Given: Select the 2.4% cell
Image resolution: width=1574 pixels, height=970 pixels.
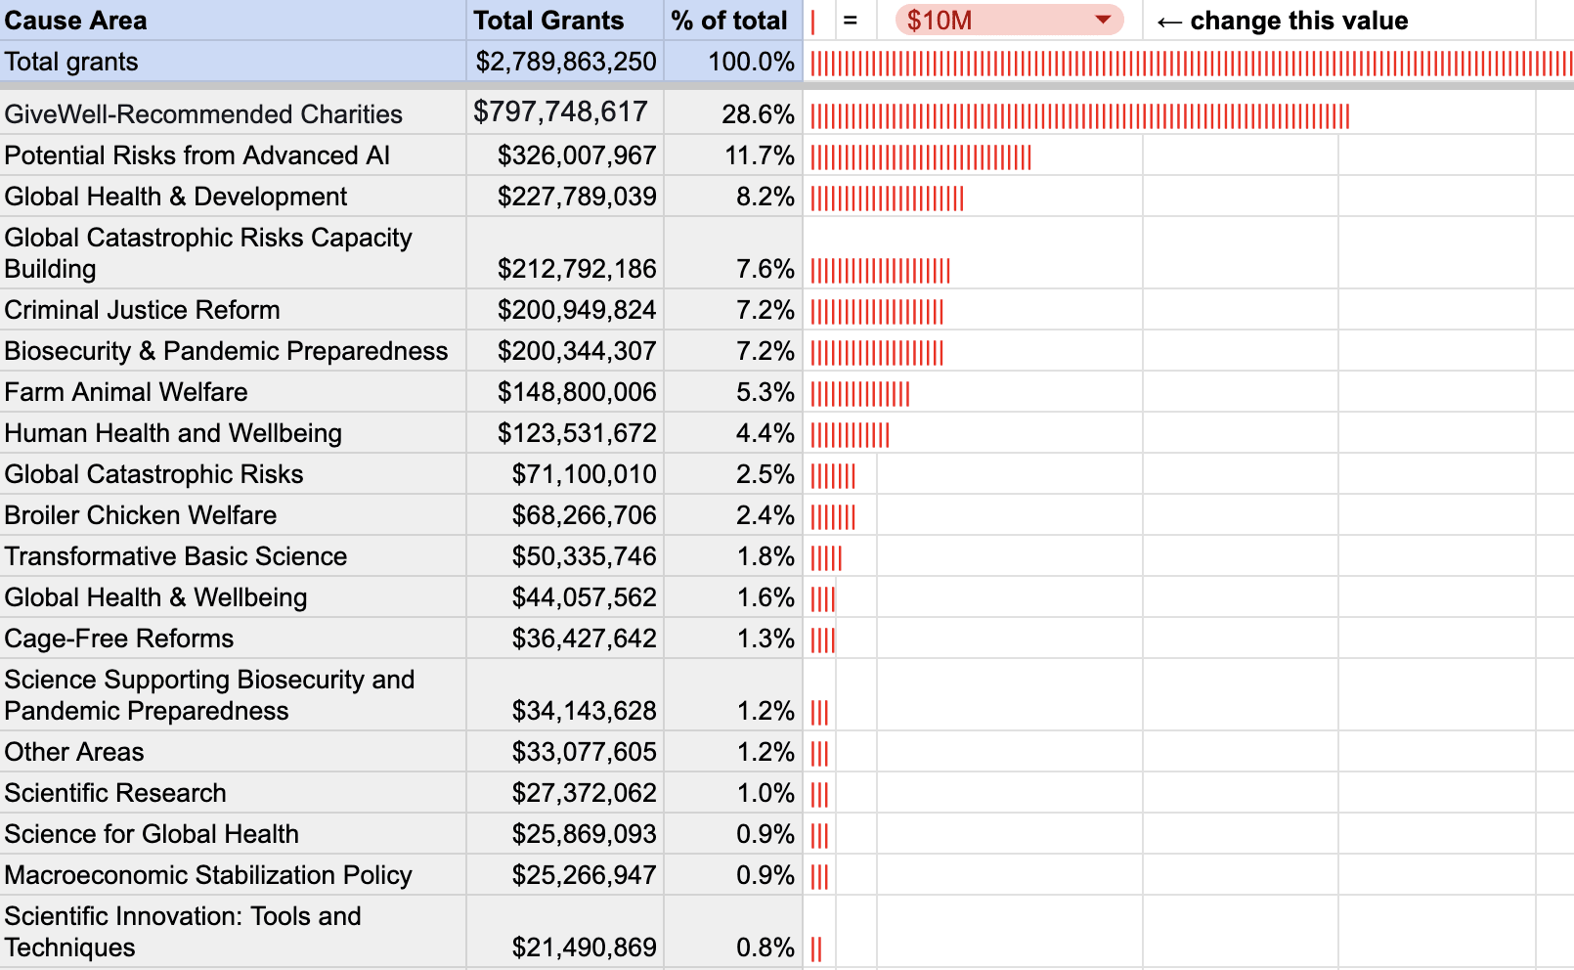Looking at the screenshot, I should tap(733, 515).
